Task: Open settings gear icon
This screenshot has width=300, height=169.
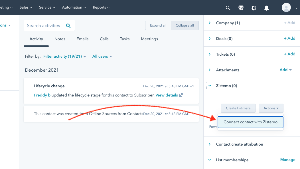Action: 254,8
